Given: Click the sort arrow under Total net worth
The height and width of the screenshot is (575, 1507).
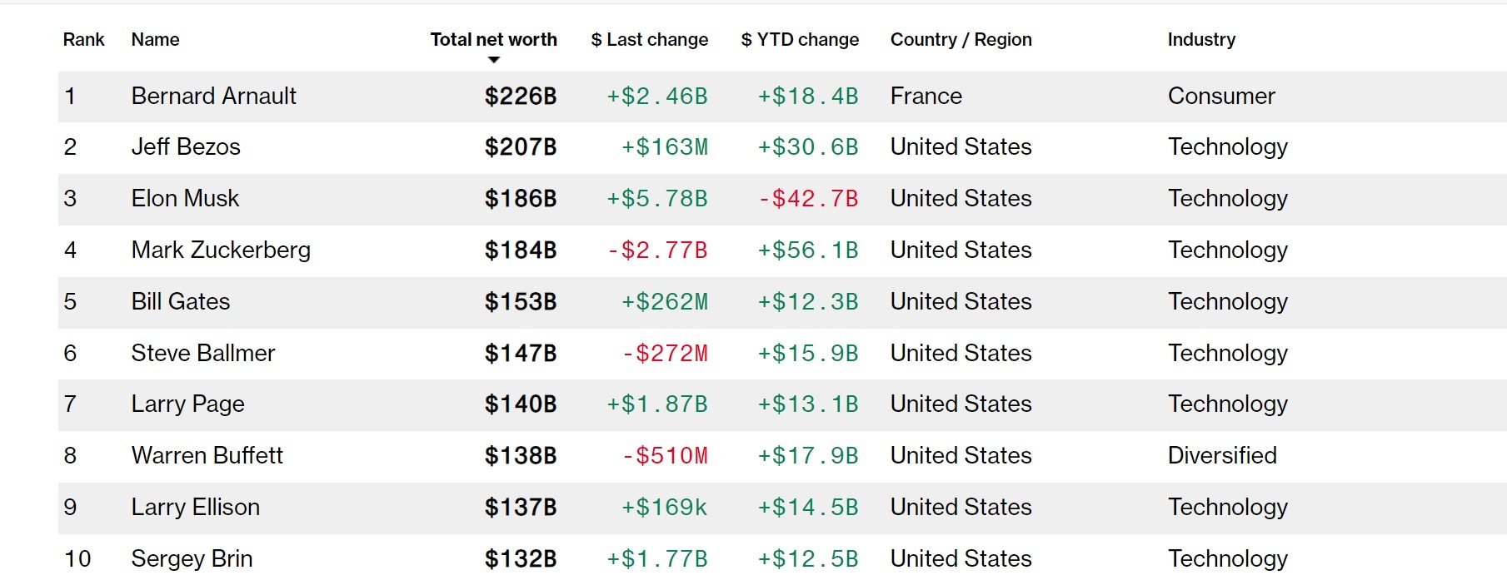Looking at the screenshot, I should click(x=494, y=60).
